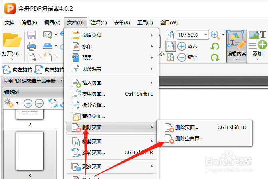Open the 贝茨编号 submenu
The image size is (268, 179).
111,69
